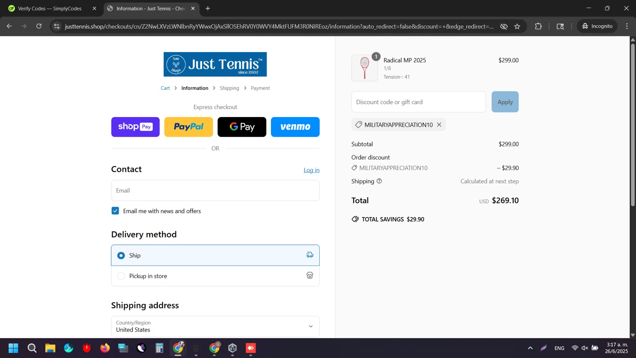Check out with Google Pay

coord(242,127)
